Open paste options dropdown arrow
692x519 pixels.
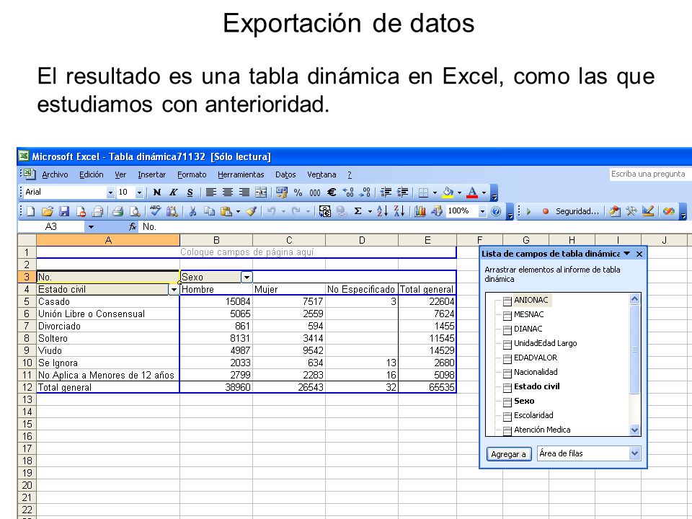click(x=239, y=211)
